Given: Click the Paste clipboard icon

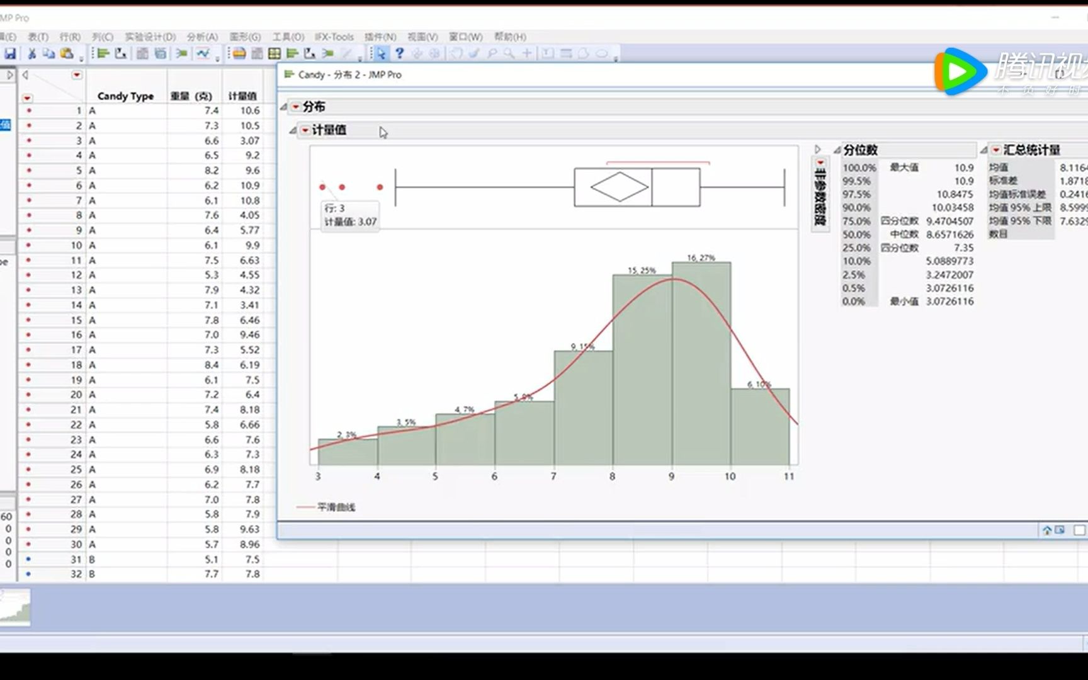Looking at the screenshot, I should point(67,54).
